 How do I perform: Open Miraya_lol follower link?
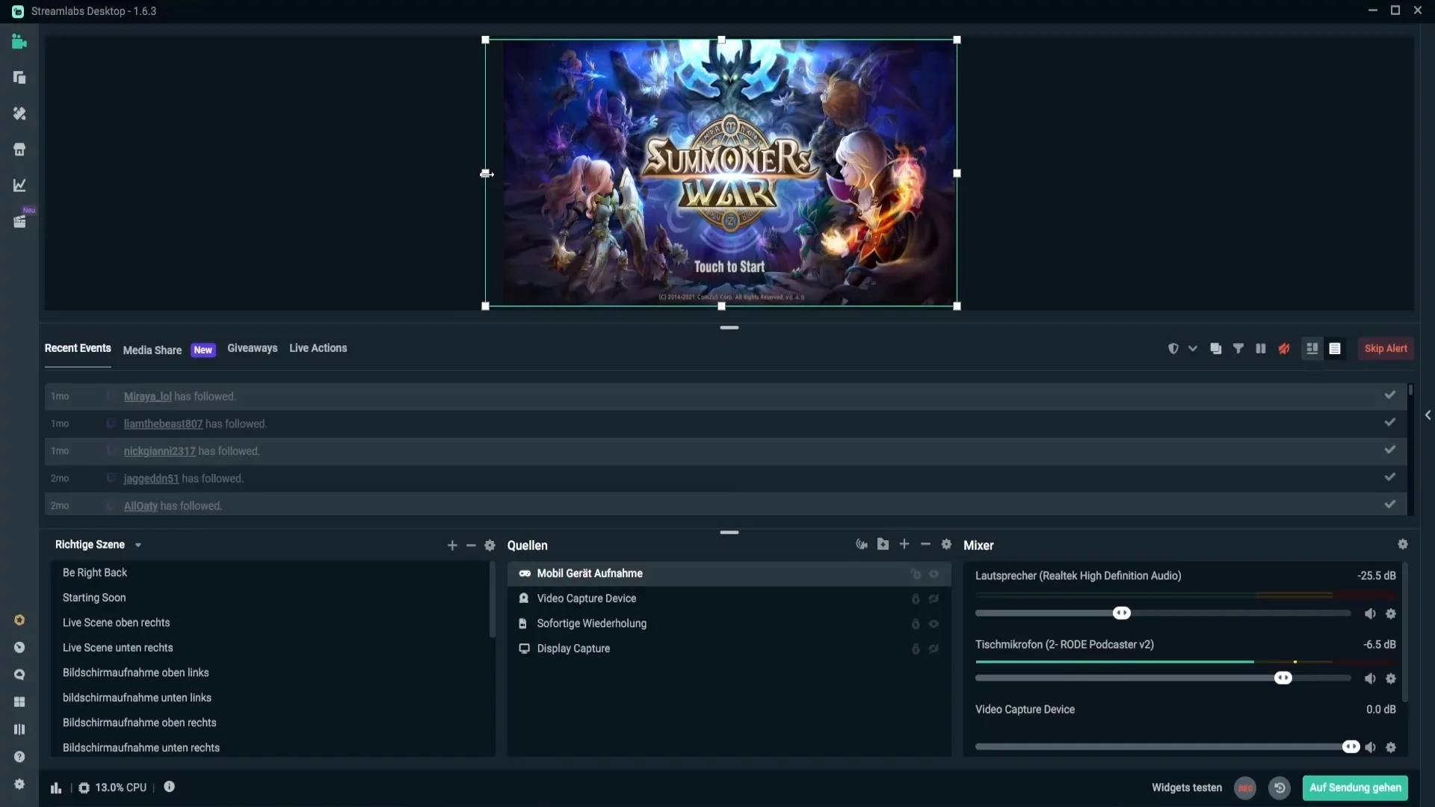(147, 397)
